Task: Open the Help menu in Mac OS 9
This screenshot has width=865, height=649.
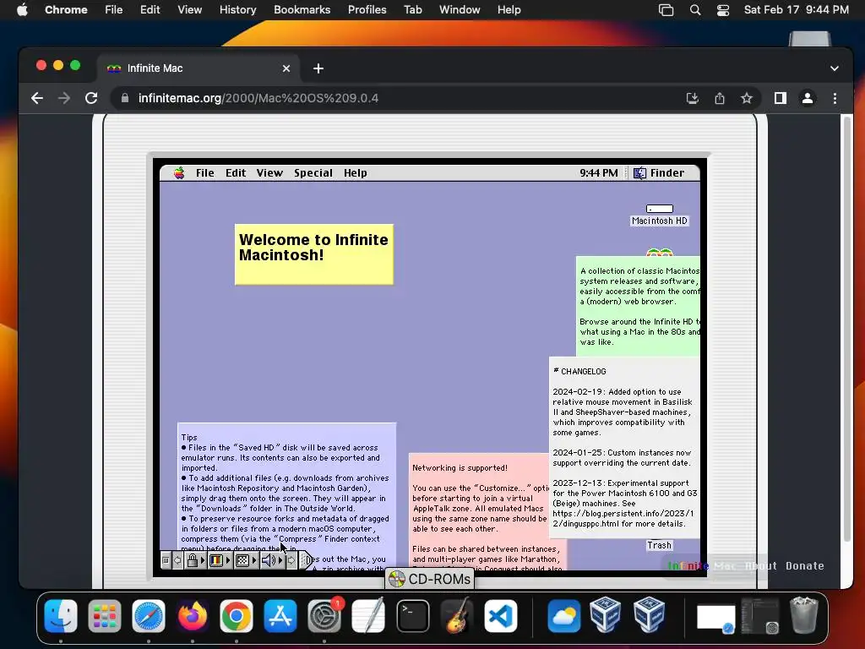Action: (356, 172)
